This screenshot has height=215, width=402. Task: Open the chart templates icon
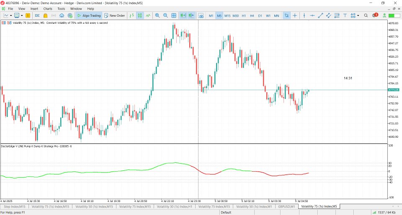click(x=17, y=15)
